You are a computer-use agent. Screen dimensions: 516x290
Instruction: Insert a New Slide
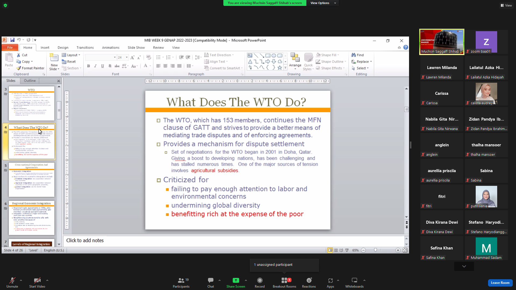tap(54, 62)
